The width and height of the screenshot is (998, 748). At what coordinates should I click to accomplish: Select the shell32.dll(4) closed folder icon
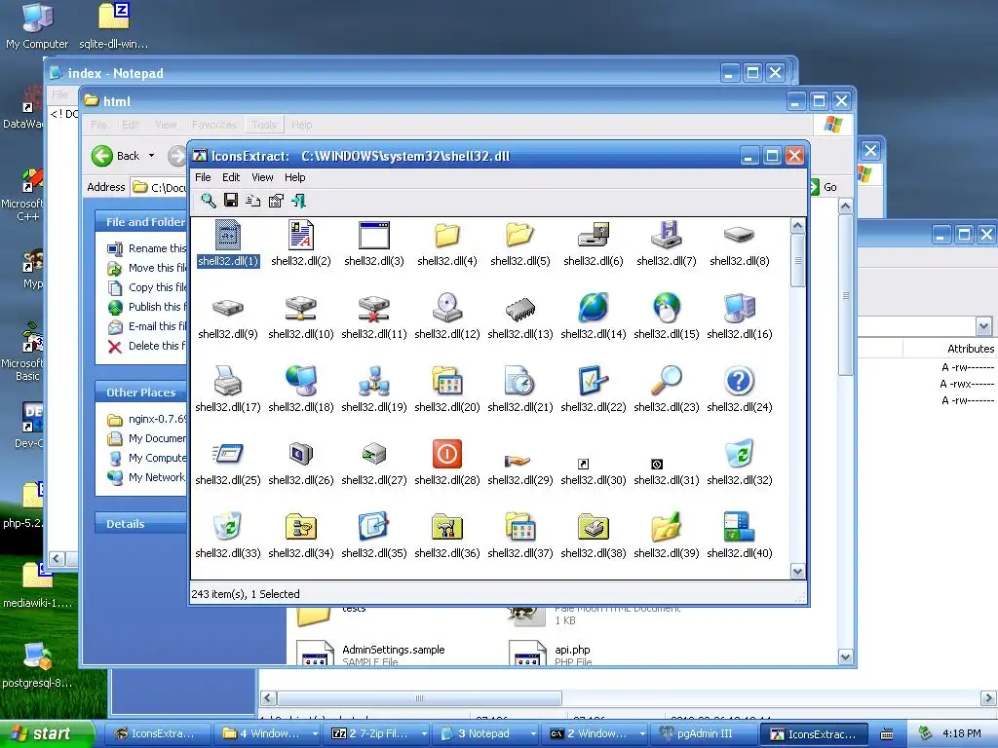tap(446, 236)
